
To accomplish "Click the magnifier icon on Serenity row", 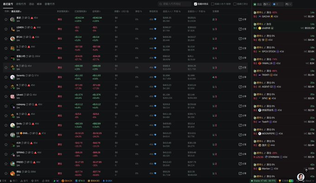I will 32,75.
